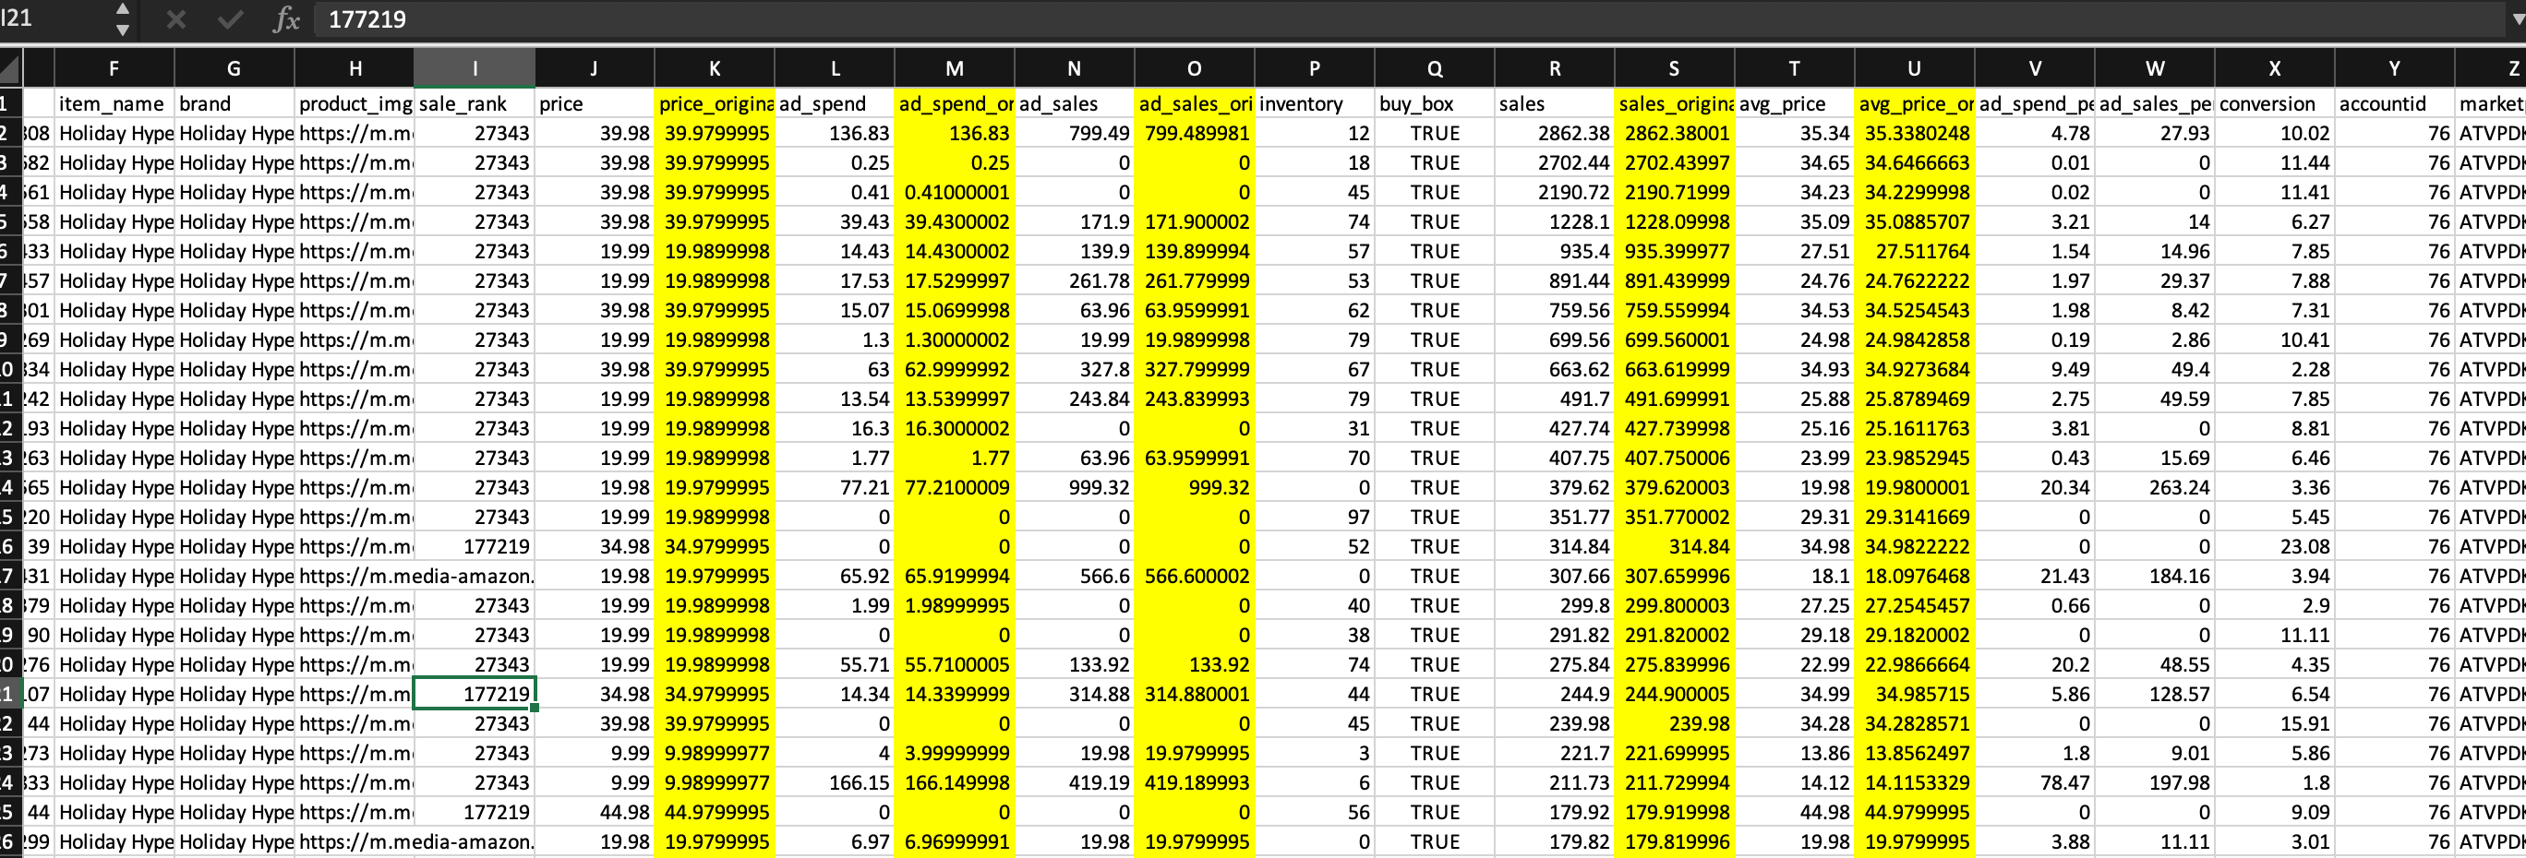Click in the formula bar showing 177219
The height and width of the screenshot is (858, 2526).
[x=1373, y=19]
